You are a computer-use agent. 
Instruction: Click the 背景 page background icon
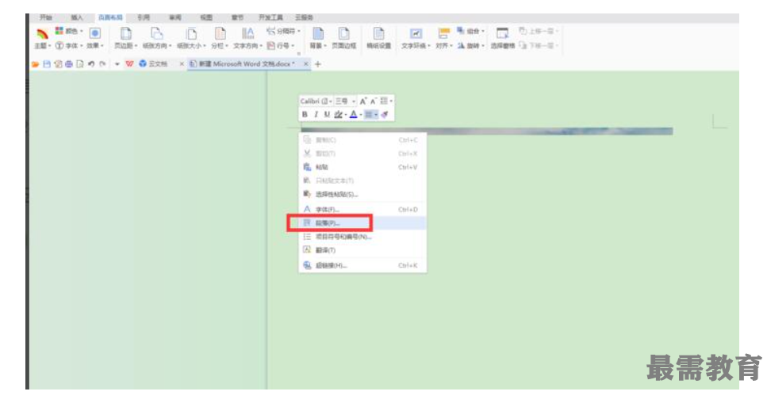point(318,33)
